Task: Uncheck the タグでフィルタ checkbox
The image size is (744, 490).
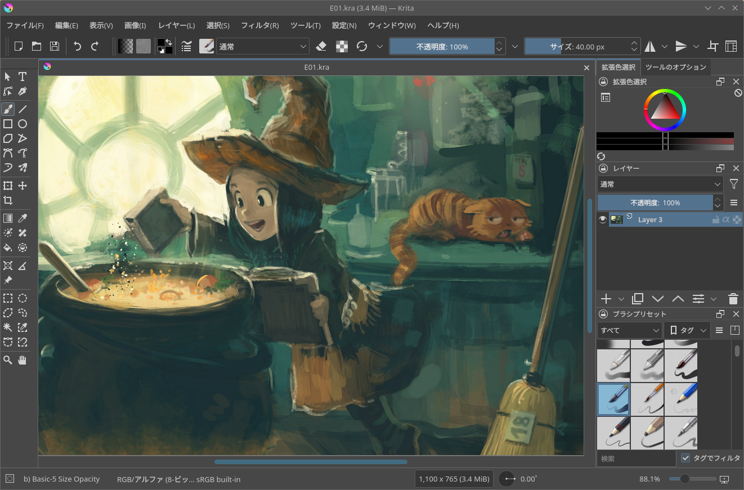Action: [x=685, y=458]
